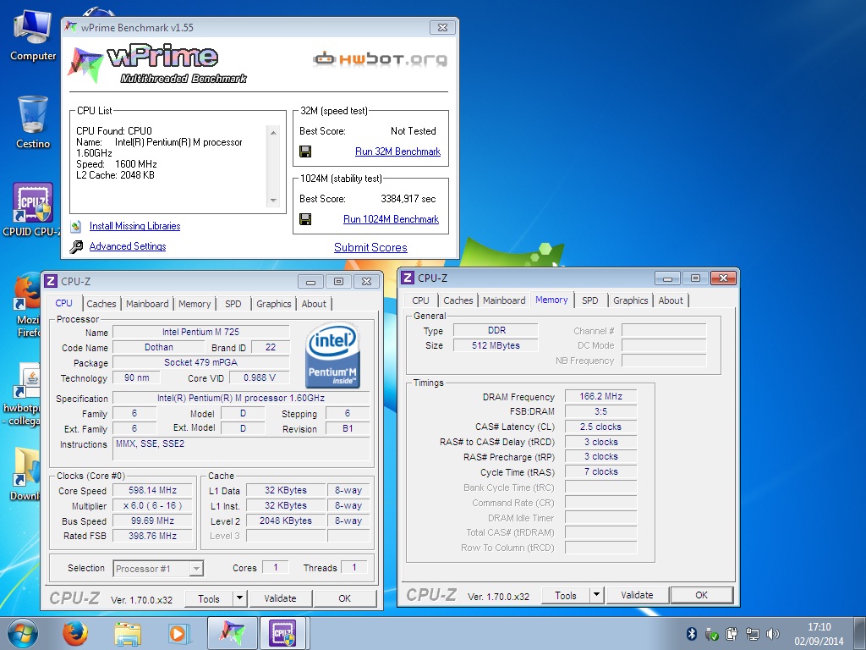The width and height of the screenshot is (866, 650).
Task: Click Advanced Settings link
Action: click(128, 246)
